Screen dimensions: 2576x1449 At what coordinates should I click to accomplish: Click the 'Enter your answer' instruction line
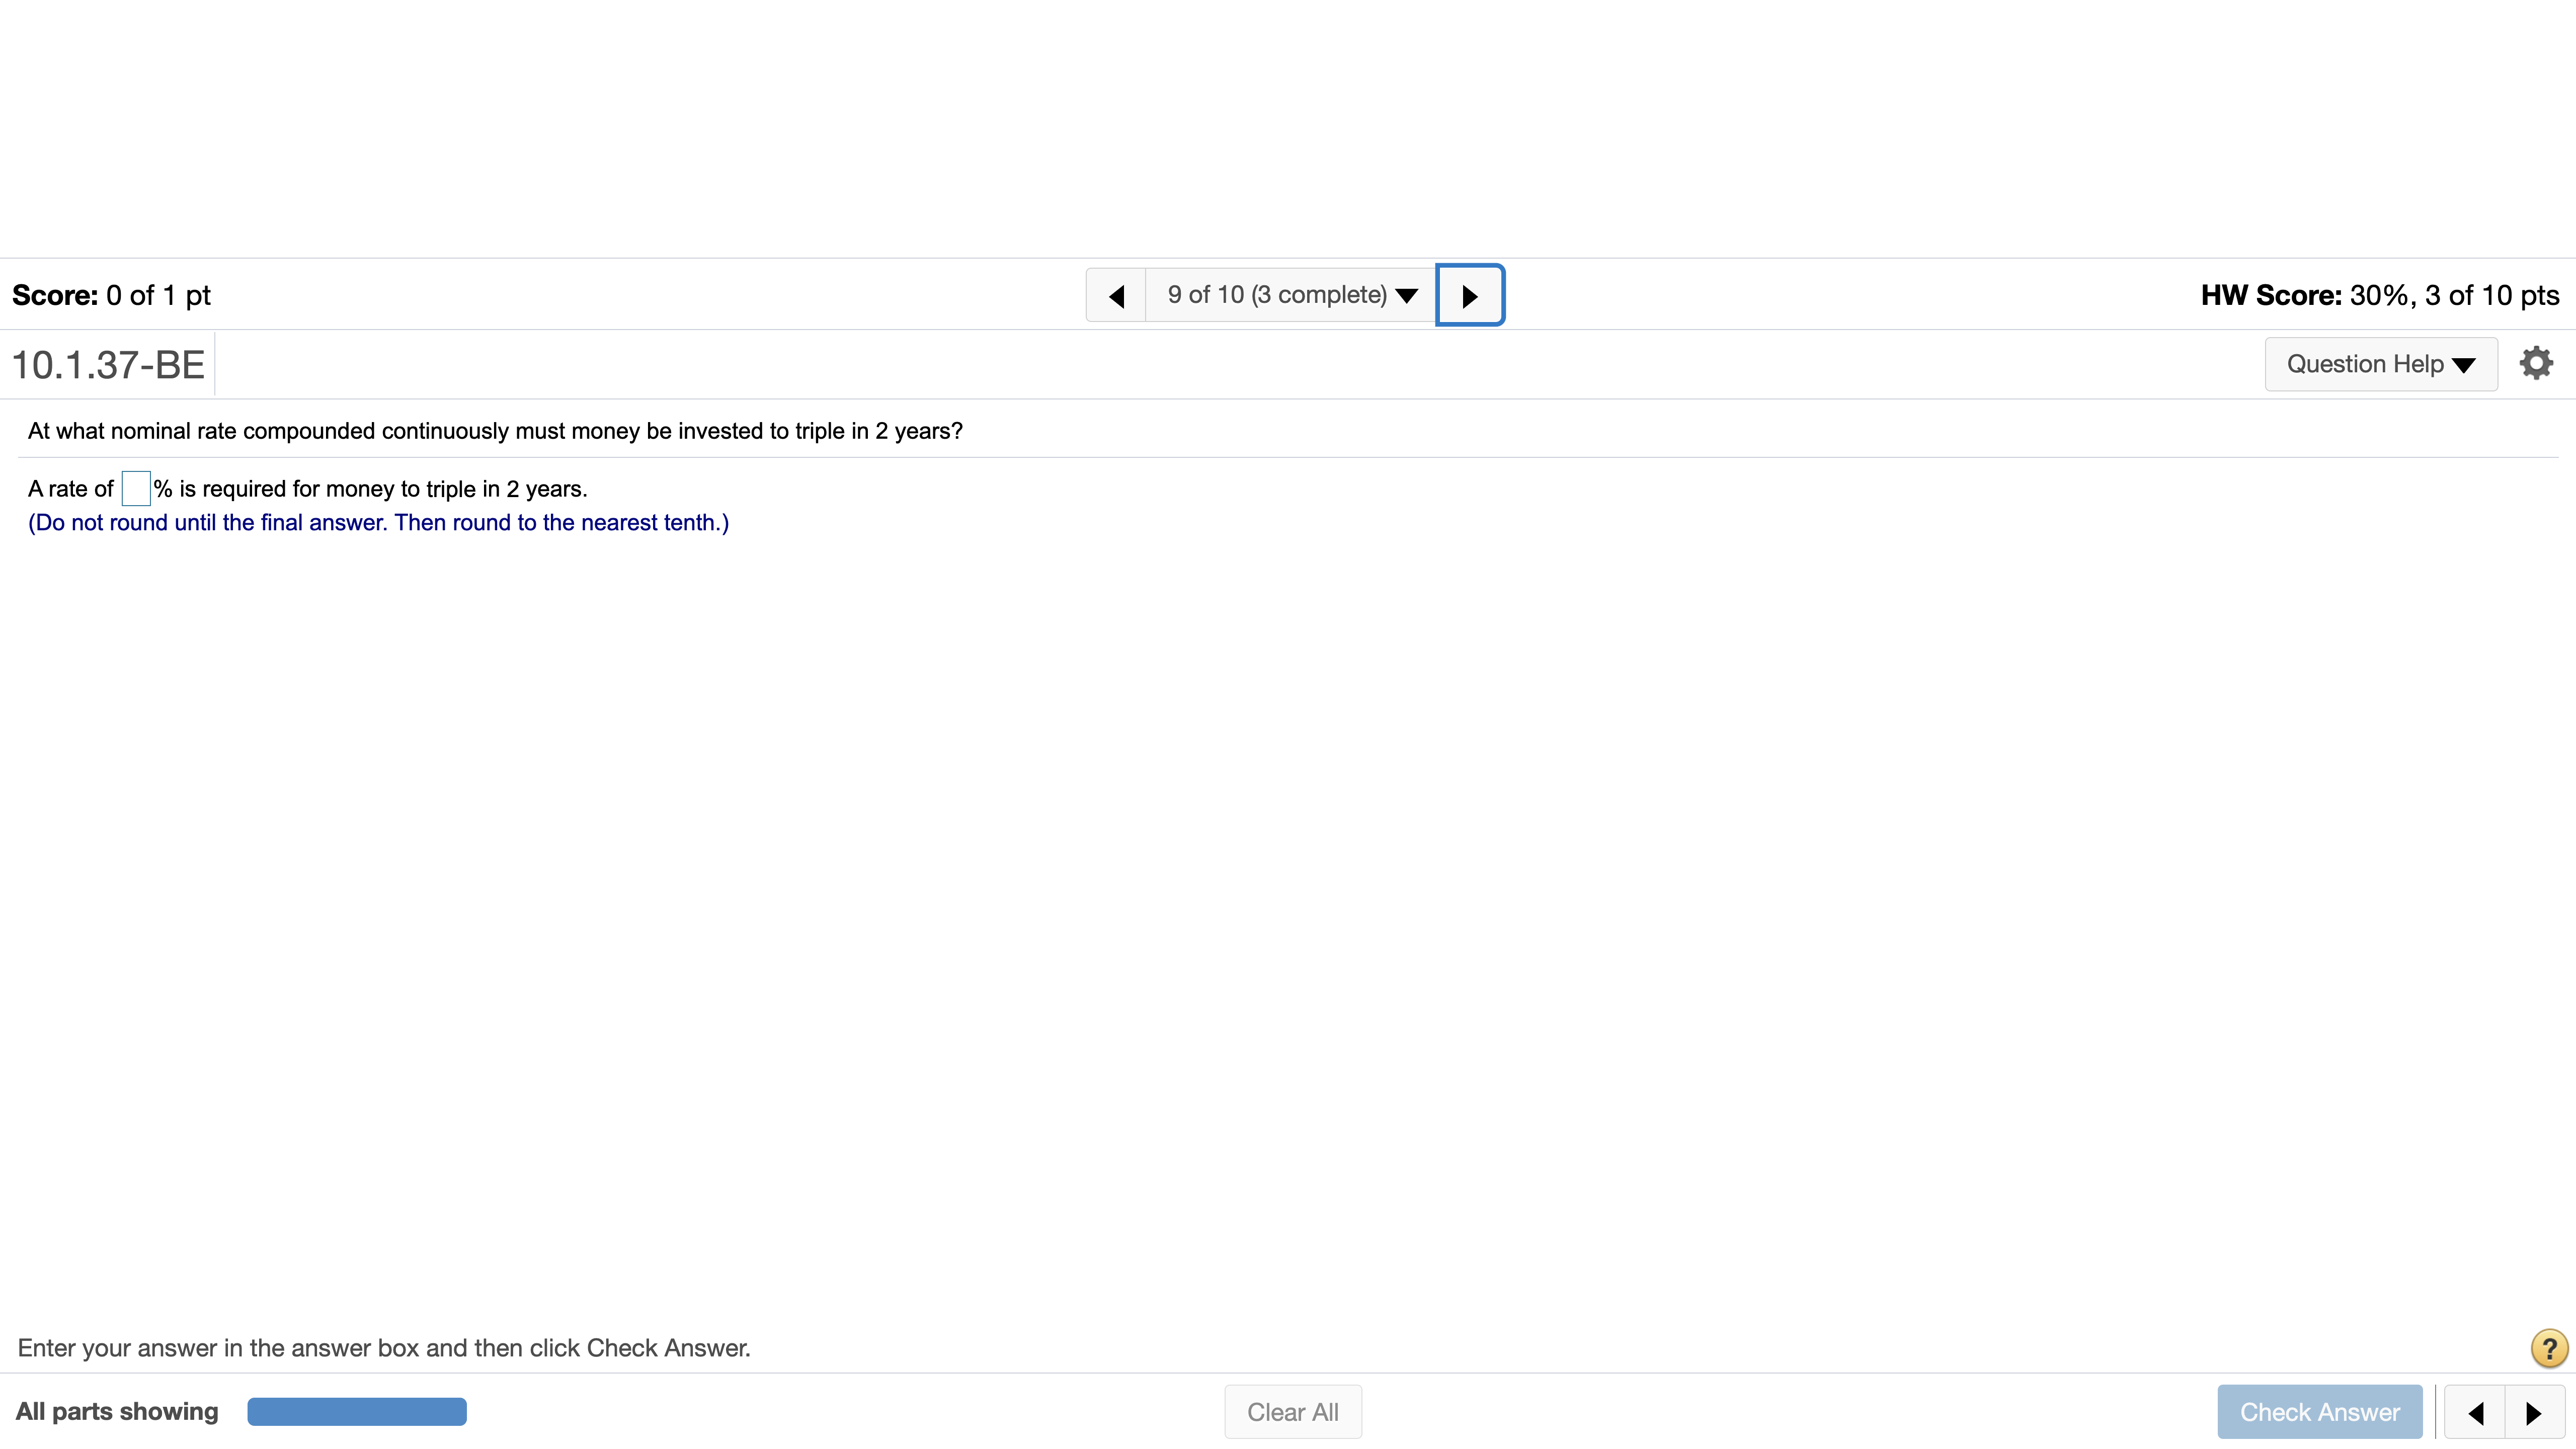tap(384, 1348)
